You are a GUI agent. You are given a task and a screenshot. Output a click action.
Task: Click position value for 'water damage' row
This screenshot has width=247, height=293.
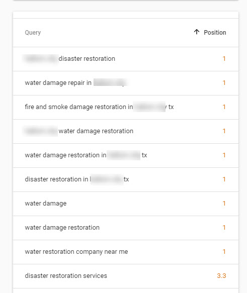click(x=224, y=204)
